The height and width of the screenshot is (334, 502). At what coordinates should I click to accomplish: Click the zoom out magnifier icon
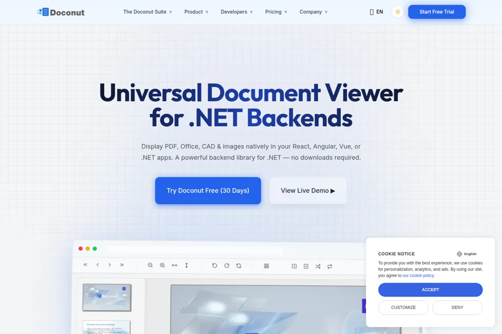[x=150, y=265]
